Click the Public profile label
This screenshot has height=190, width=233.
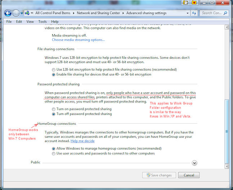pos(36,162)
